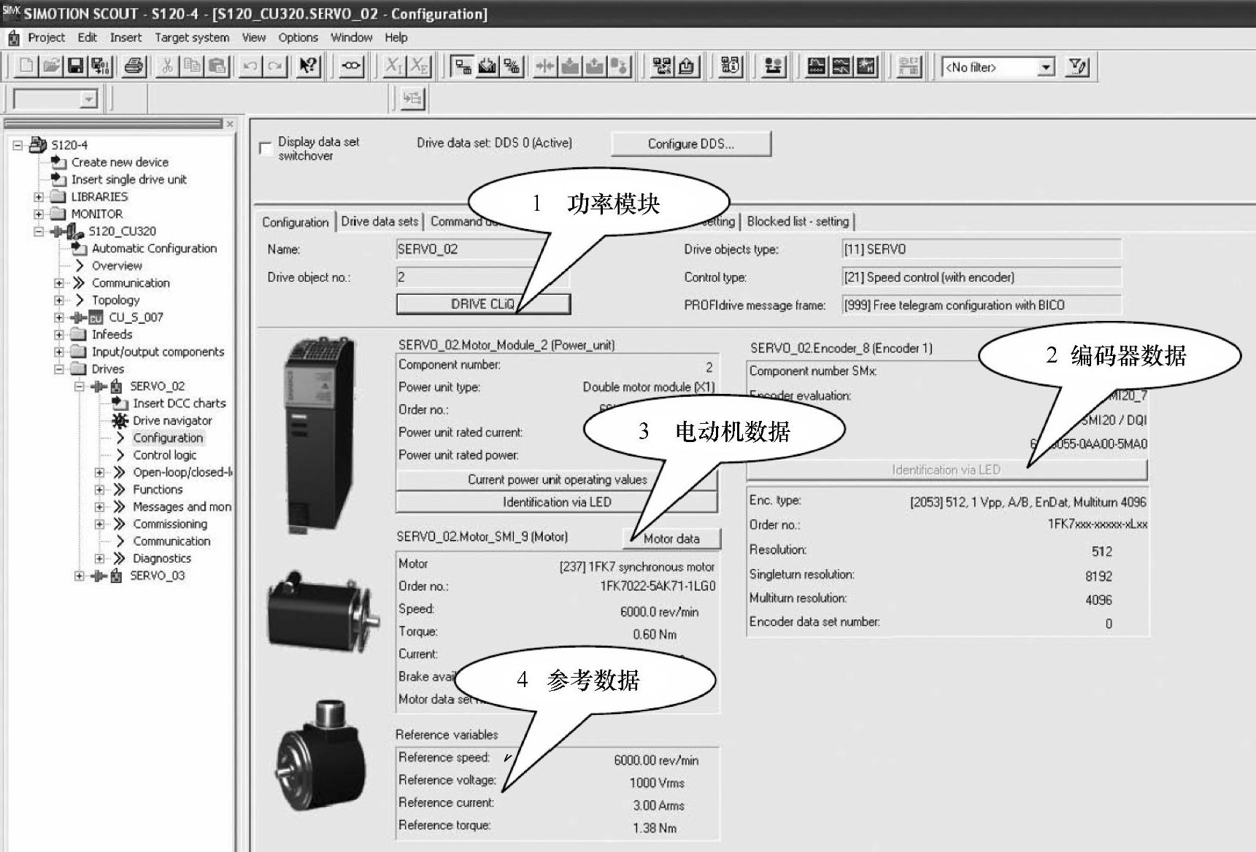Switch to the Drive data sets tab
This screenshot has height=852, width=1256.
coord(380,221)
